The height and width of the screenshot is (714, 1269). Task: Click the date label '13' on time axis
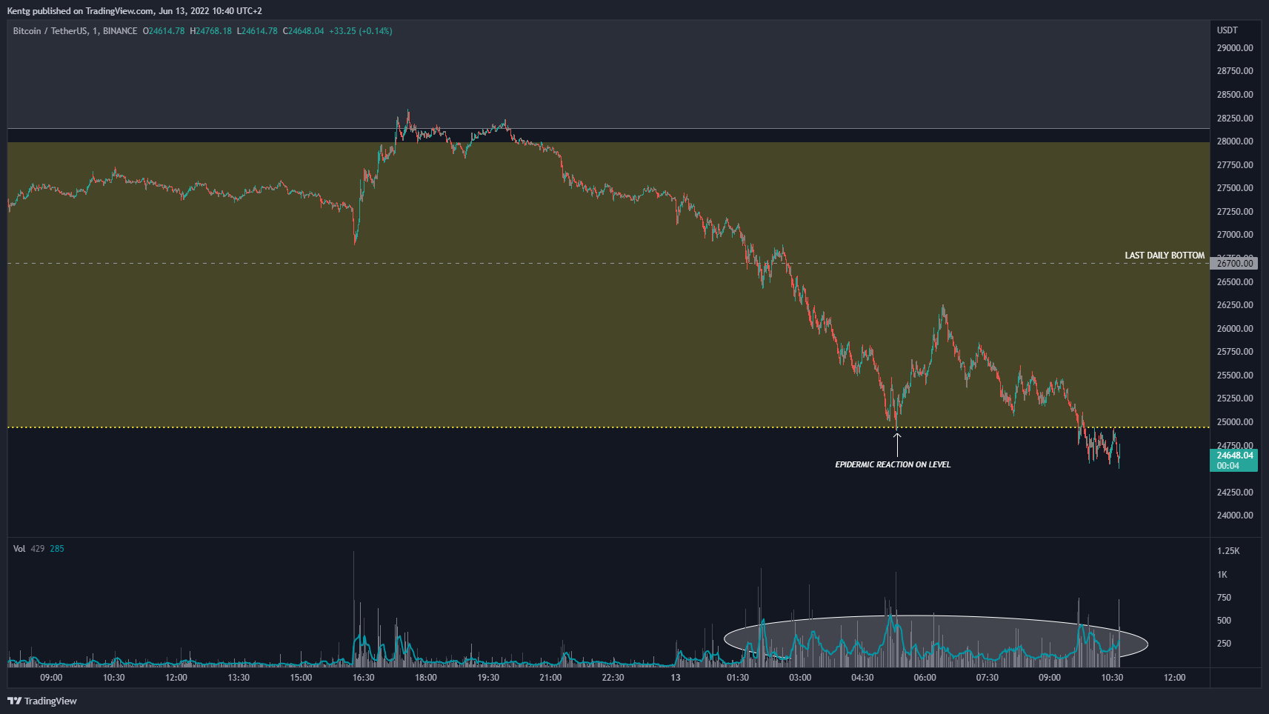(675, 678)
